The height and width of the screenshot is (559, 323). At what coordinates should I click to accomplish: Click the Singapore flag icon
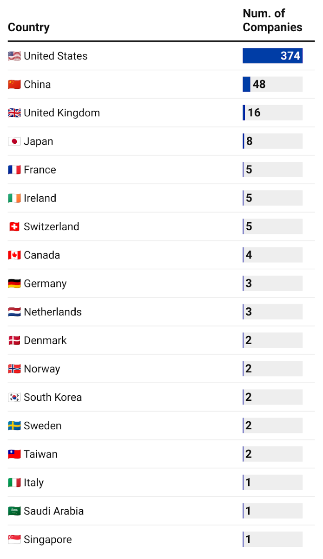click(x=14, y=539)
